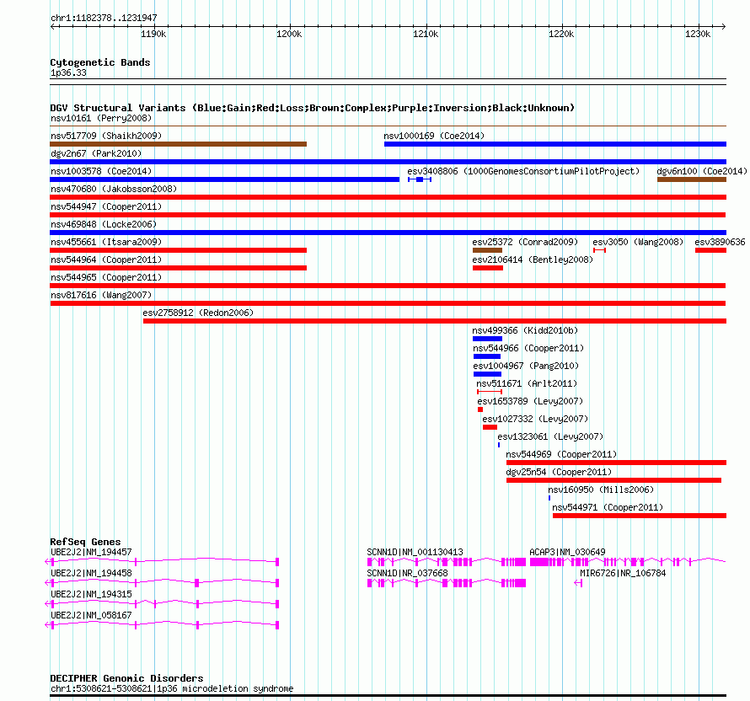Select nsv544969 (Cooper2011) red loss bar

[x=616, y=463]
